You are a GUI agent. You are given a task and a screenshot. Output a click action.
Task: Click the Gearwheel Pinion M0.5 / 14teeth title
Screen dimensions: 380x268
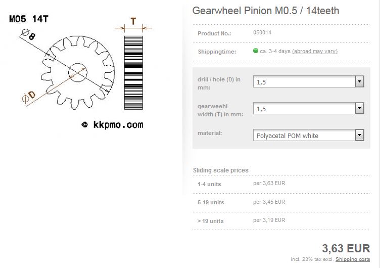266,11
